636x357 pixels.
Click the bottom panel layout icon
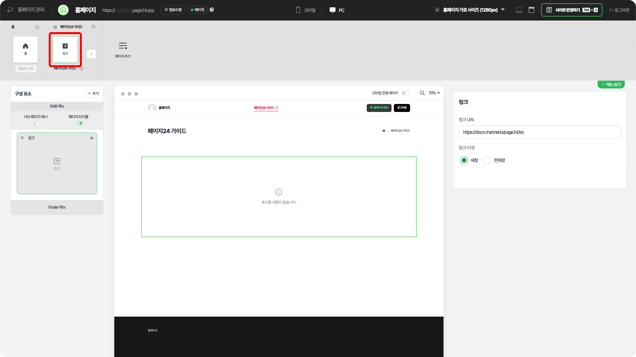click(x=519, y=10)
